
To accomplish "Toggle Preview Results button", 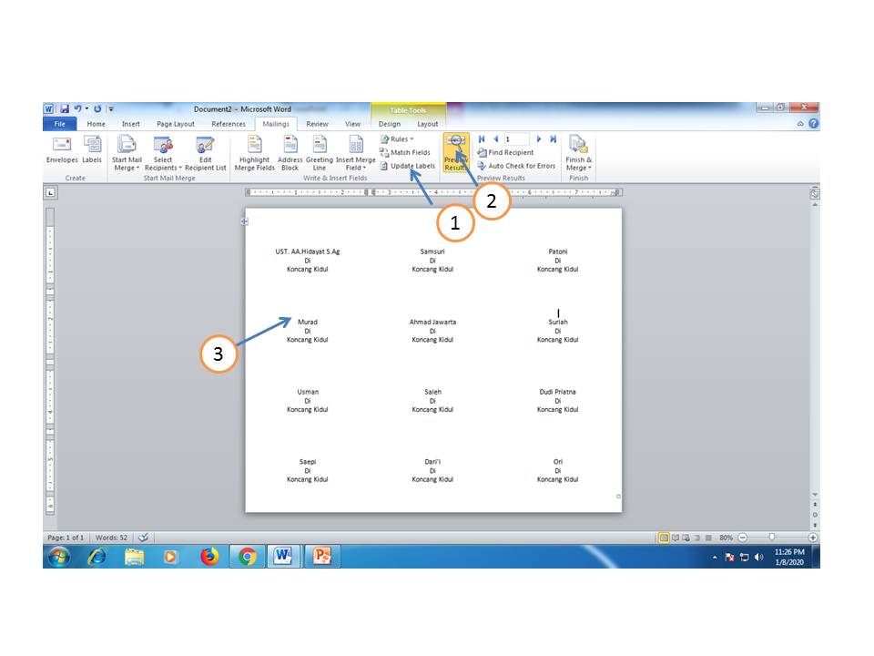I will pyautogui.click(x=456, y=153).
